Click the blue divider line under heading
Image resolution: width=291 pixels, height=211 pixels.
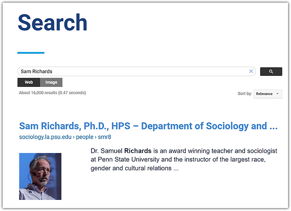pyautogui.click(x=31, y=53)
